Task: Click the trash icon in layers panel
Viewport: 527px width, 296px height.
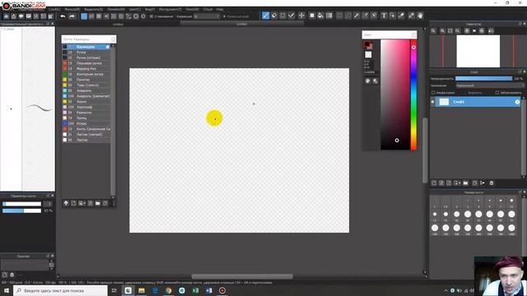Action: coord(492,183)
